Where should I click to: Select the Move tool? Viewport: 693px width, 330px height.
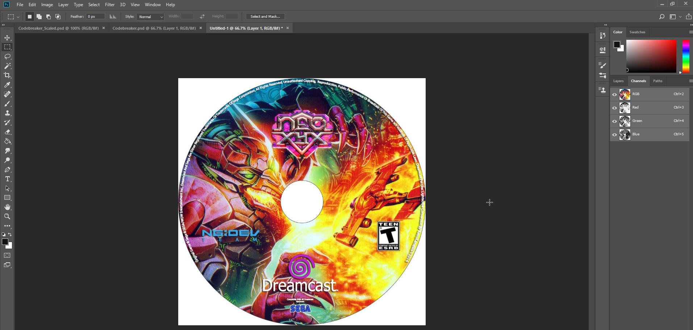coord(7,38)
